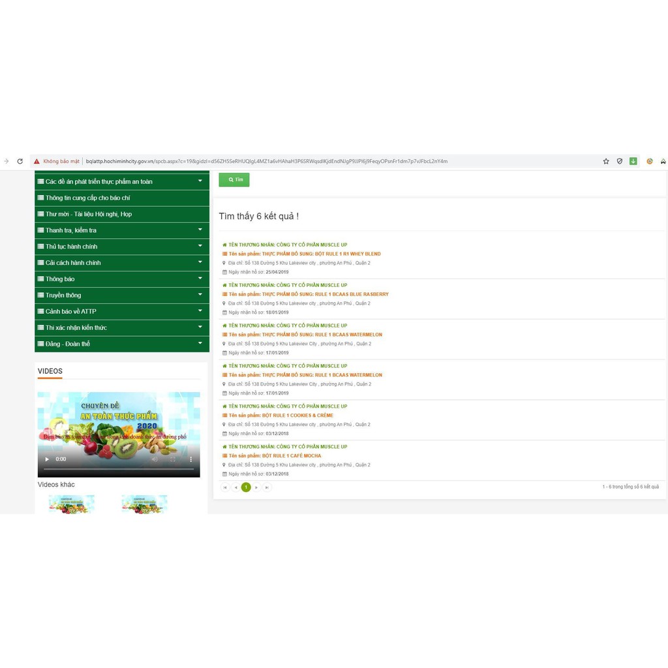Click the video progress seek bar
Screen dimensions: 668x668
(x=119, y=469)
